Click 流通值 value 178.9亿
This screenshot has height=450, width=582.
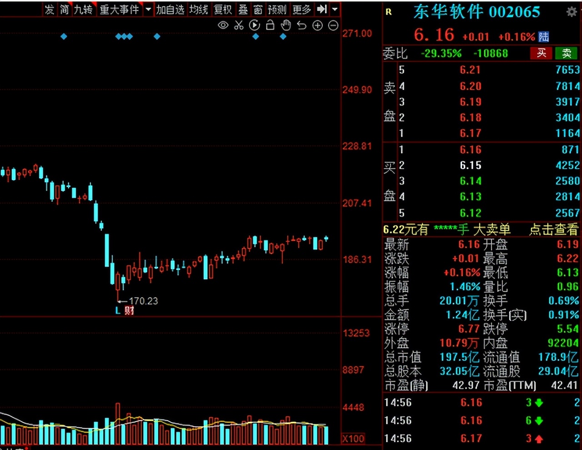point(558,357)
